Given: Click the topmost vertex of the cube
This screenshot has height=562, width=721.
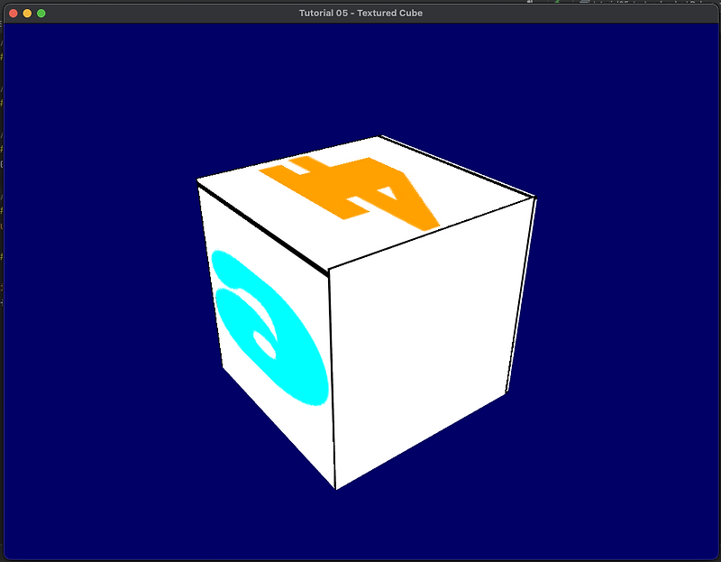Looking at the screenshot, I should [x=379, y=135].
